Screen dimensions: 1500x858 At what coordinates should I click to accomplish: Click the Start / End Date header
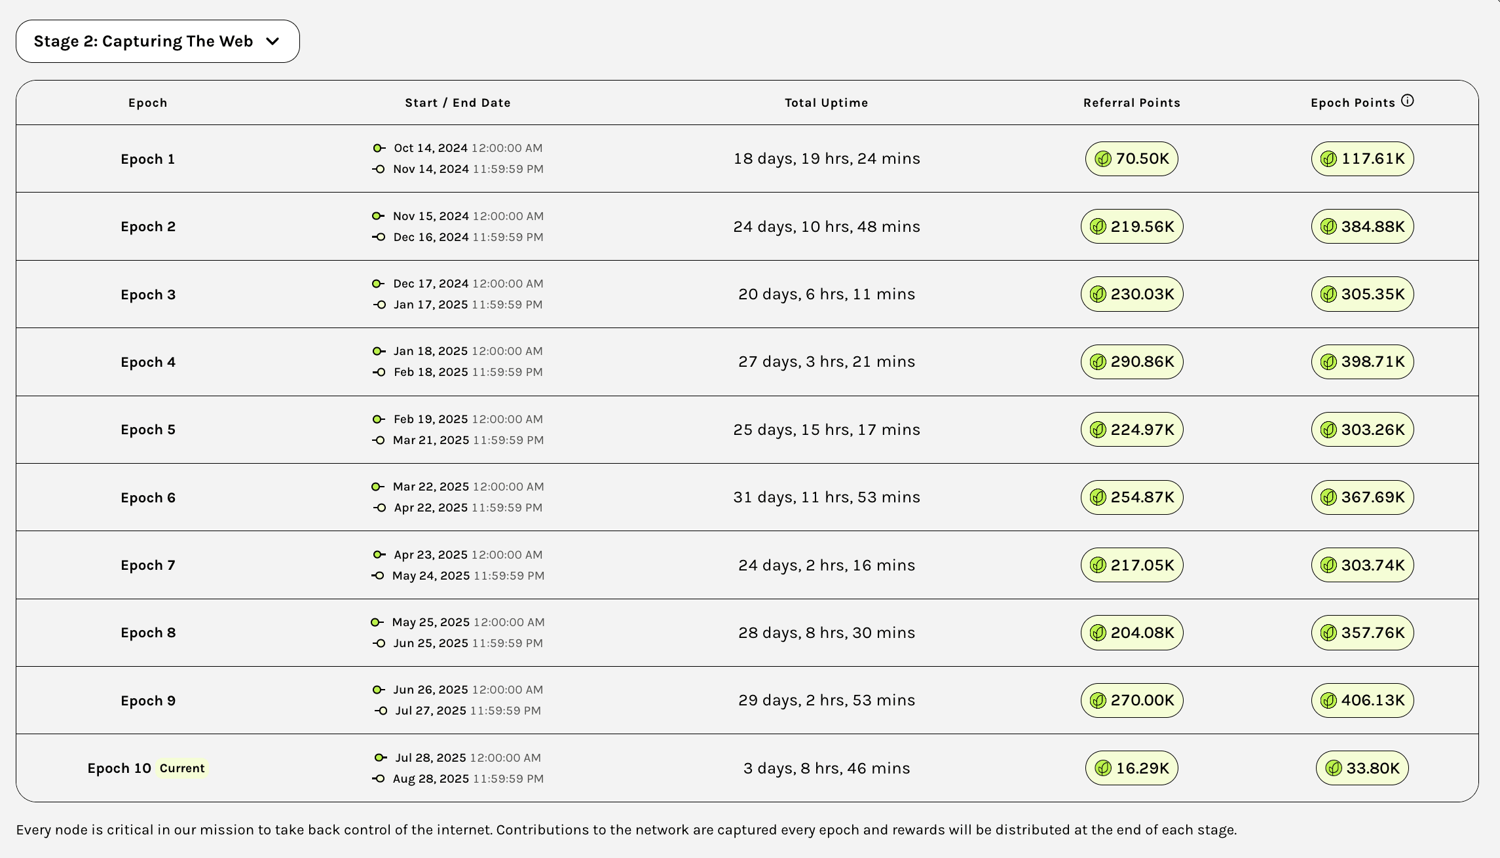457,103
